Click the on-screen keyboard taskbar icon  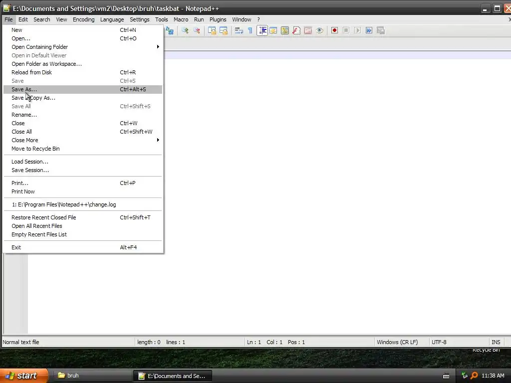[446, 376]
